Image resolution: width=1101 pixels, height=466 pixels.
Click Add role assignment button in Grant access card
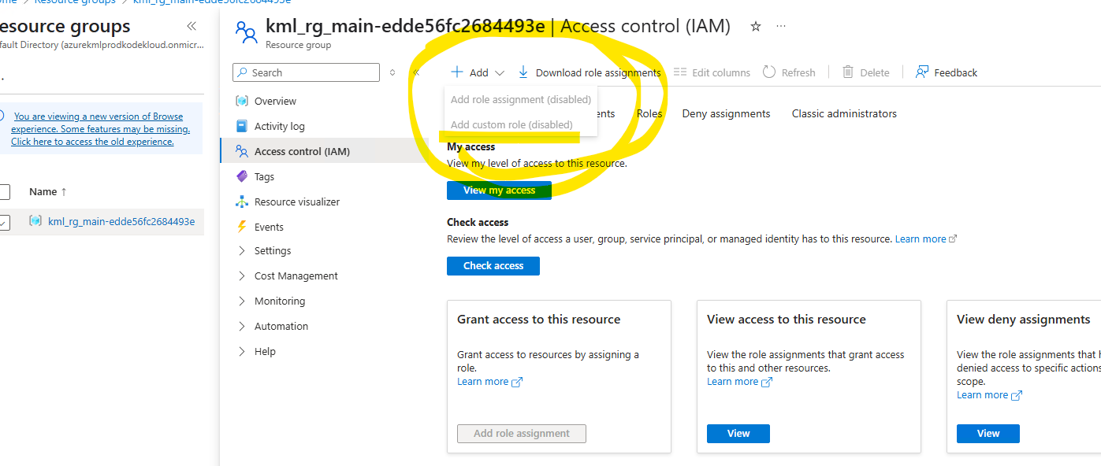[522, 434]
